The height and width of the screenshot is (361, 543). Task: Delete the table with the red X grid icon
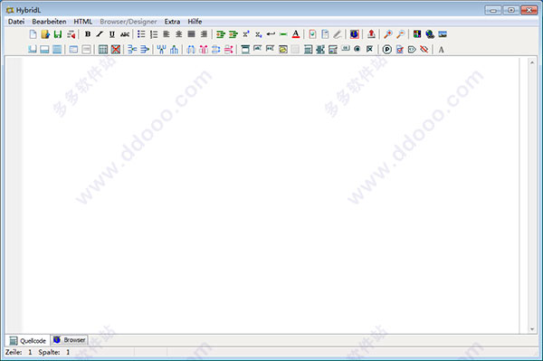tap(116, 50)
